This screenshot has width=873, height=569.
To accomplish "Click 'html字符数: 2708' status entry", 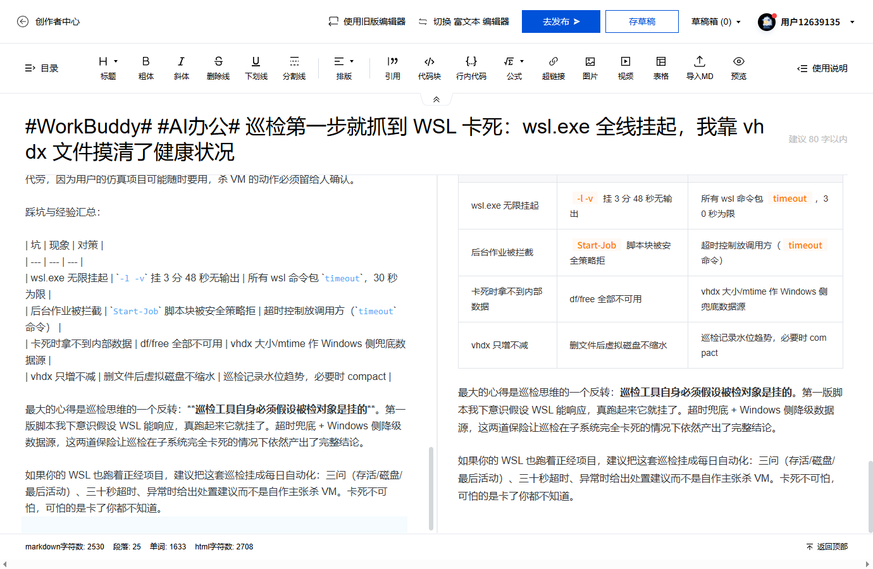I will pyautogui.click(x=224, y=547).
